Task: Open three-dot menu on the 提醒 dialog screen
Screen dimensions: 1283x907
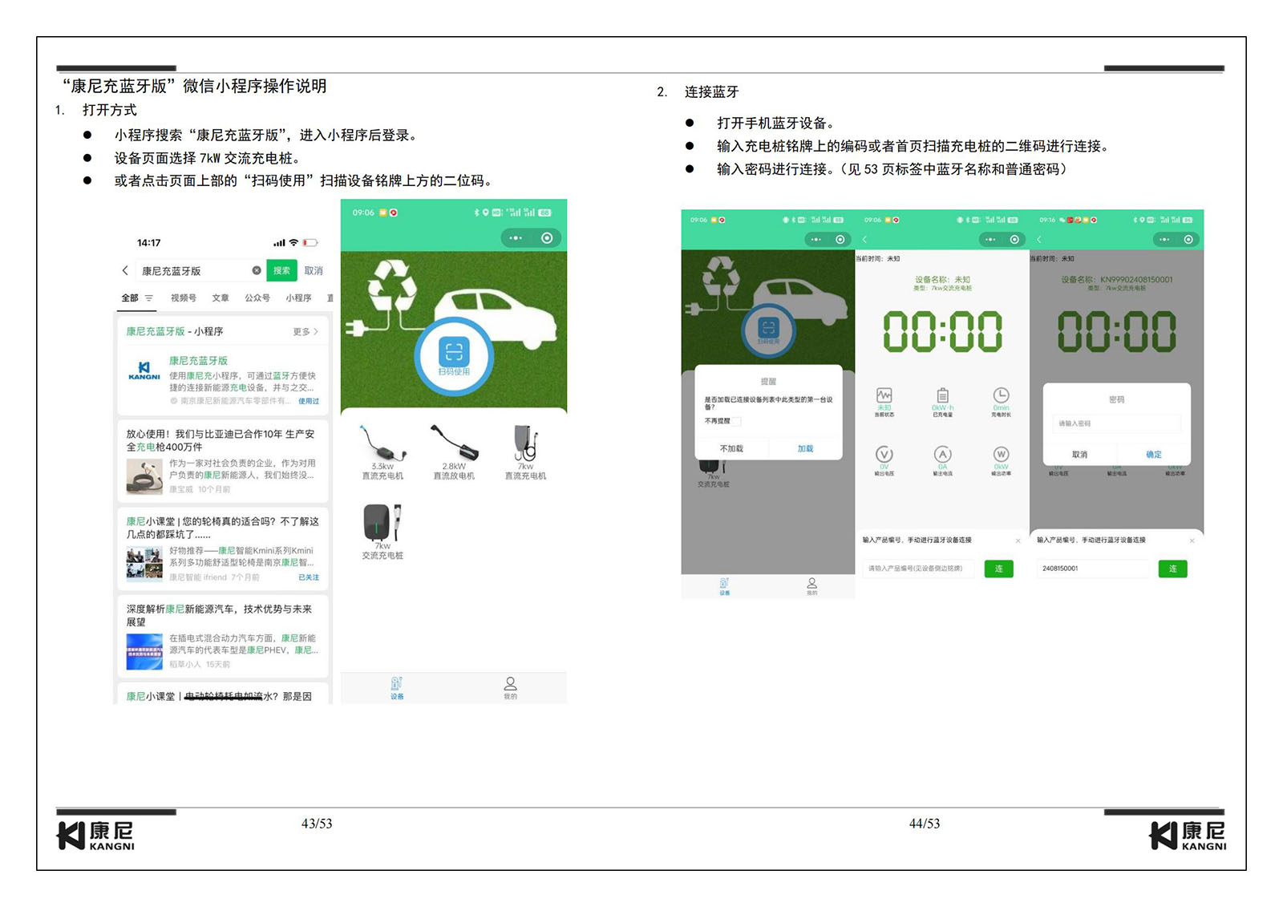Action: (816, 240)
